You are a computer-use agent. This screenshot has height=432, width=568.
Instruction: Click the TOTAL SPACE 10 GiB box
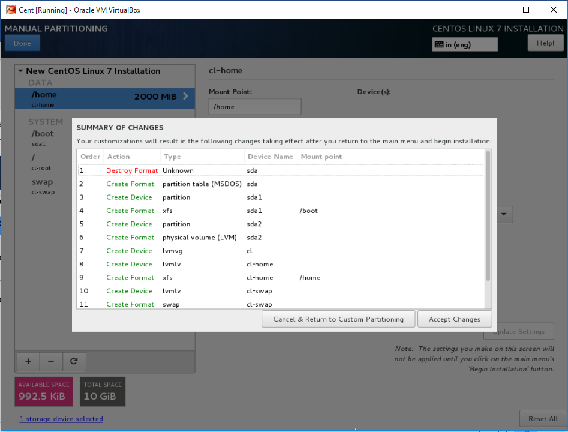point(103,391)
